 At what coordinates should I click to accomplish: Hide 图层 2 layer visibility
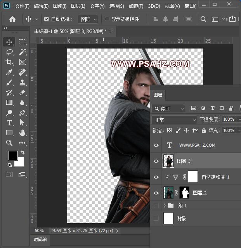[156, 193]
